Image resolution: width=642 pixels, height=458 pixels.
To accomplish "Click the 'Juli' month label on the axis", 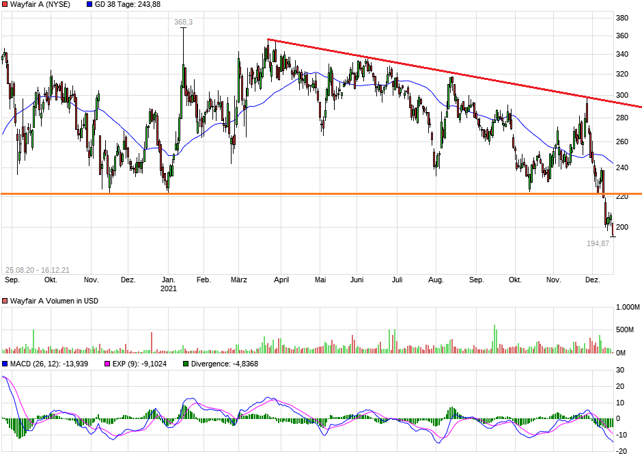I will [397, 280].
